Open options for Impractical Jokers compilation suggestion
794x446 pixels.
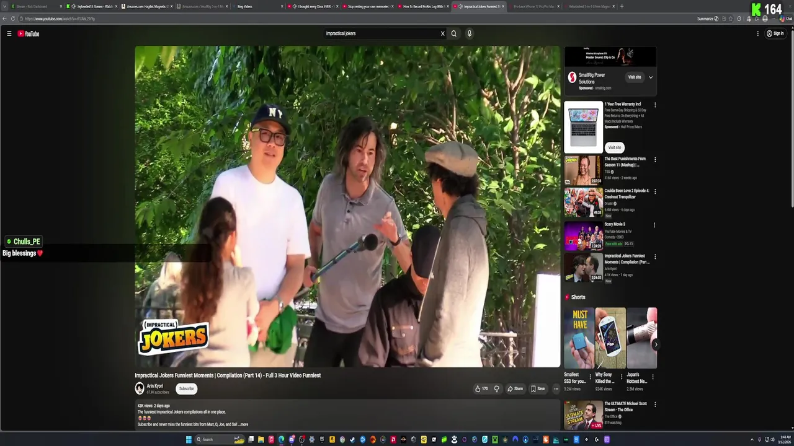pos(655,256)
